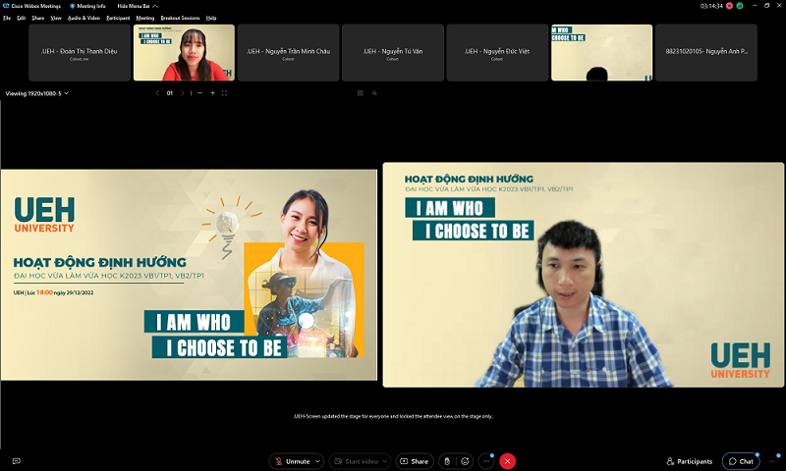
Task: Open the Share menu in menu bar
Action: point(38,18)
